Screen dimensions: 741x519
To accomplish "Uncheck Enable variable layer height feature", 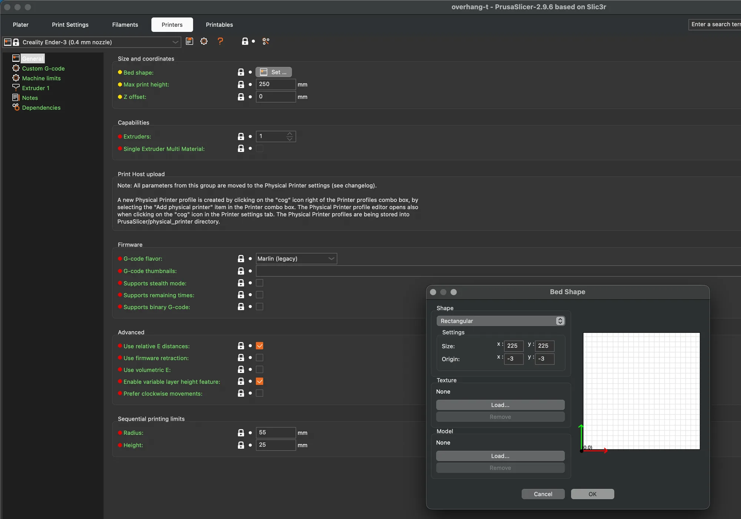I will [260, 381].
